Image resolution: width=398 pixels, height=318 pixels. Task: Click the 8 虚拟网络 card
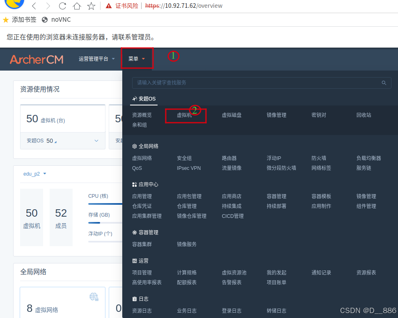pyautogui.click(x=62, y=302)
